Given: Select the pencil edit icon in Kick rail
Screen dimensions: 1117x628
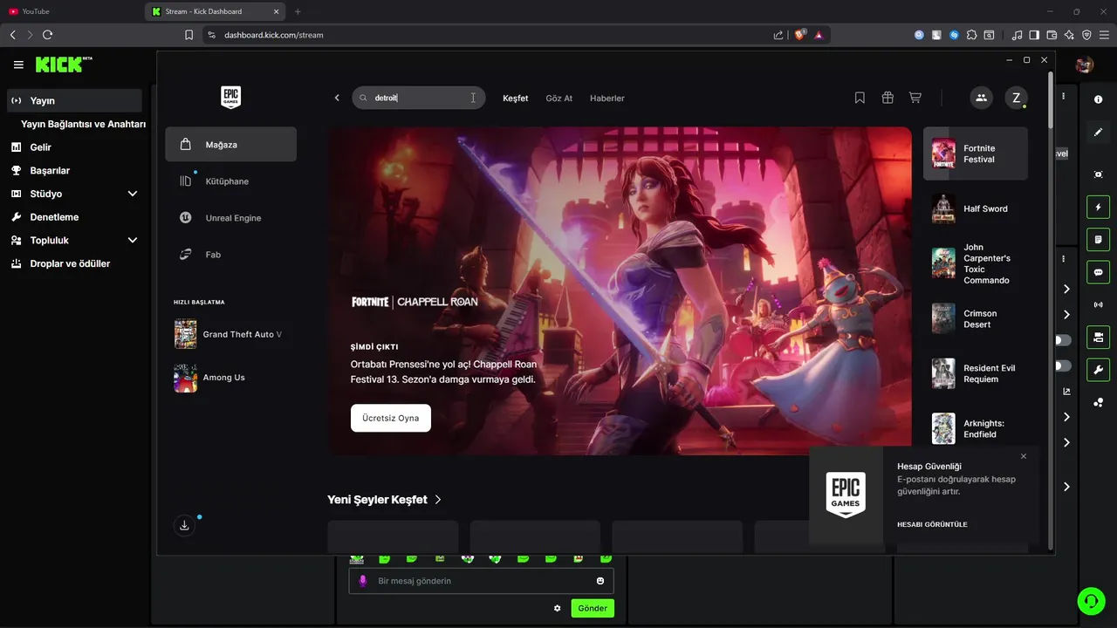Looking at the screenshot, I should point(1098,132).
